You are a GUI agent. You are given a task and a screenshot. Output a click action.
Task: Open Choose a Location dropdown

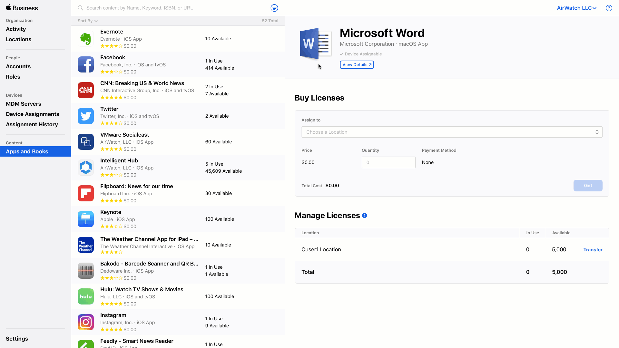coord(452,132)
